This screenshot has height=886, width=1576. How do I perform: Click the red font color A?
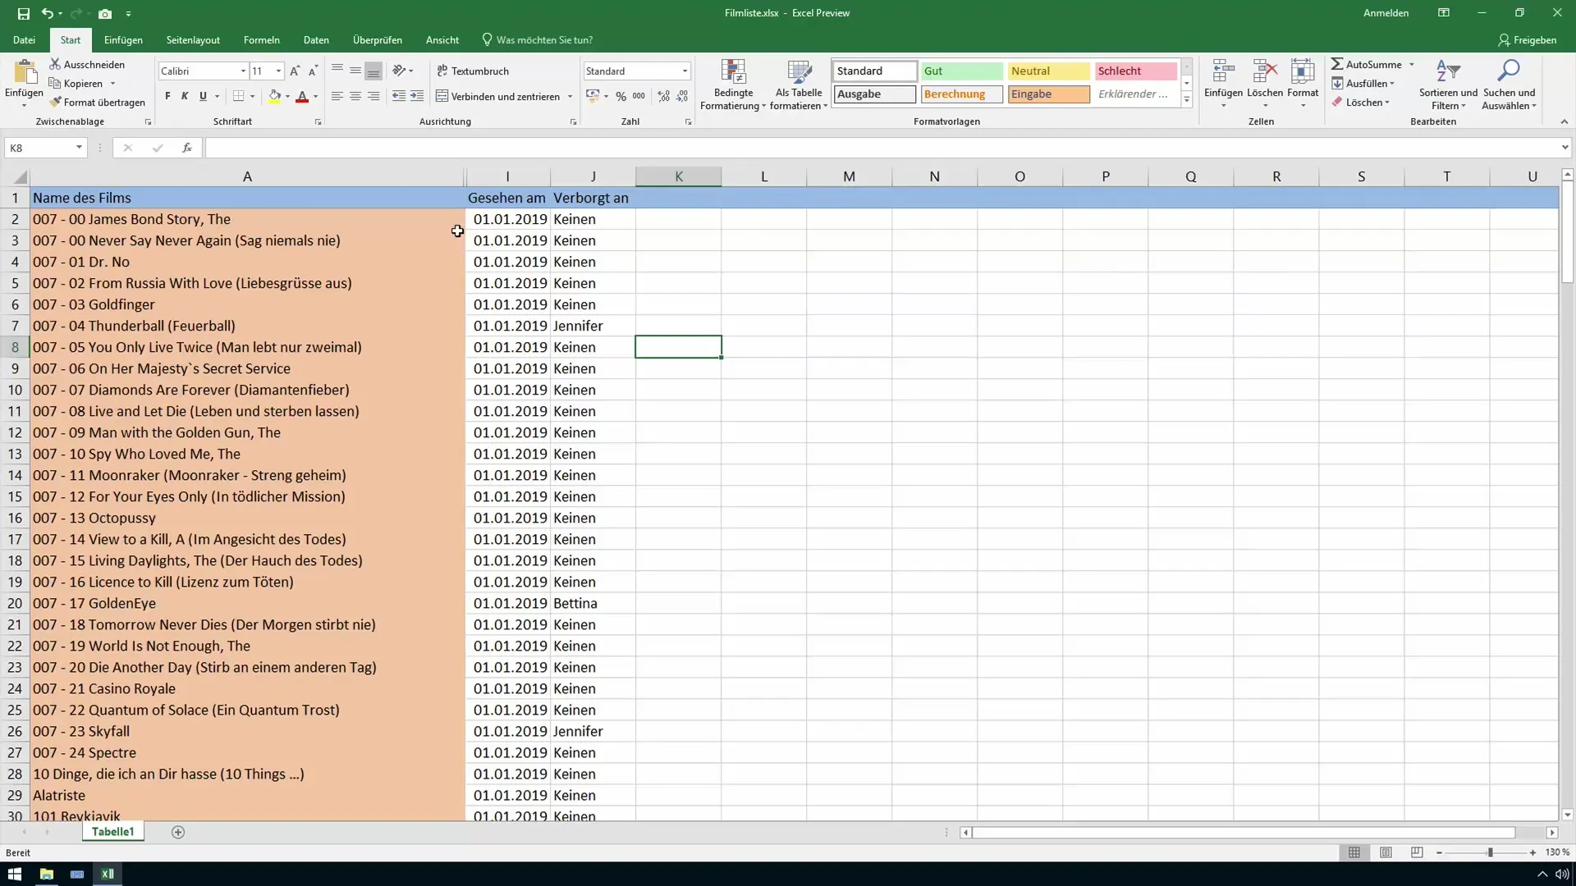(302, 96)
